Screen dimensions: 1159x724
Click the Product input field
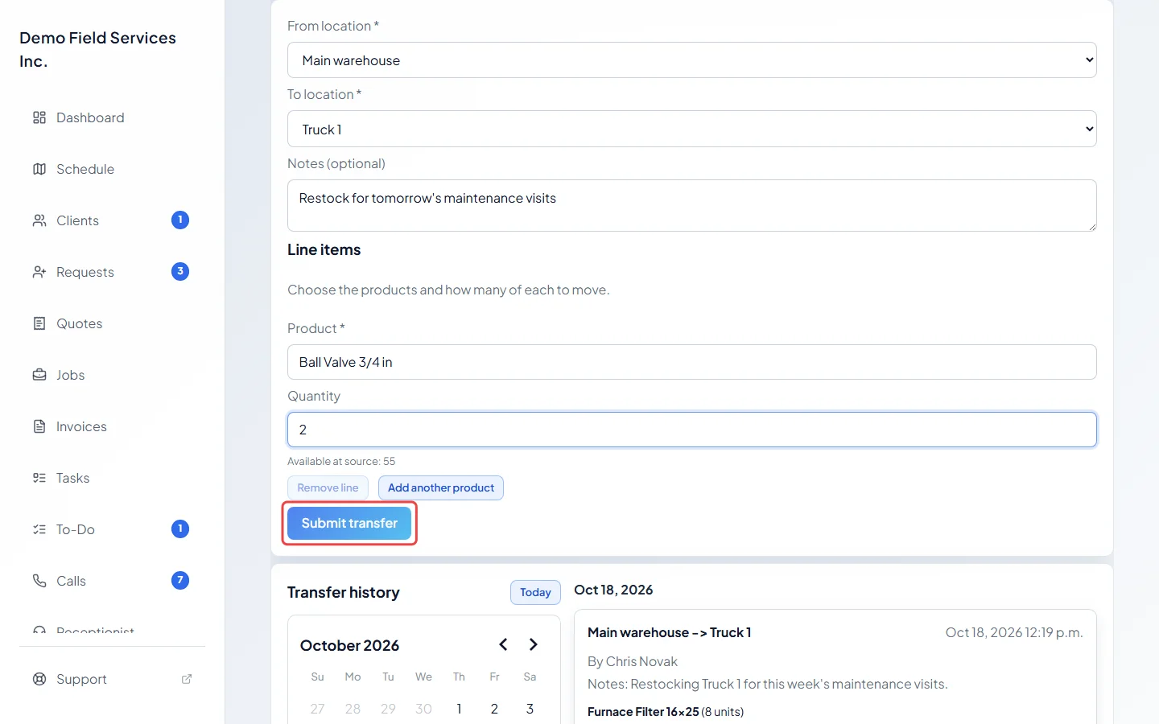[692, 362]
